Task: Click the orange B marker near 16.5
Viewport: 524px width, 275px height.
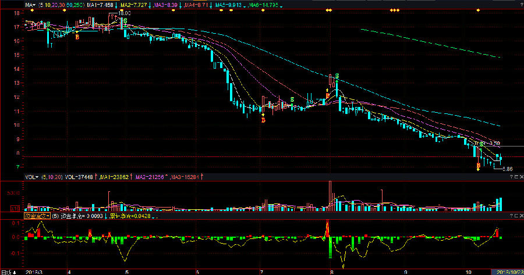Action: tap(77, 37)
